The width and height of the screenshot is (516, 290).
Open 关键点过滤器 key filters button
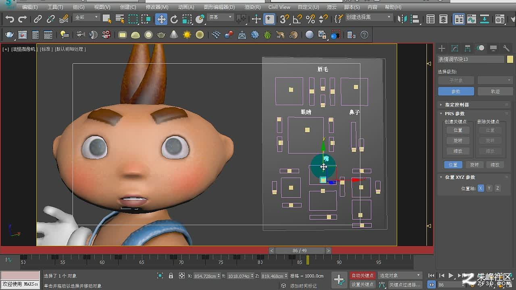tap(405, 284)
